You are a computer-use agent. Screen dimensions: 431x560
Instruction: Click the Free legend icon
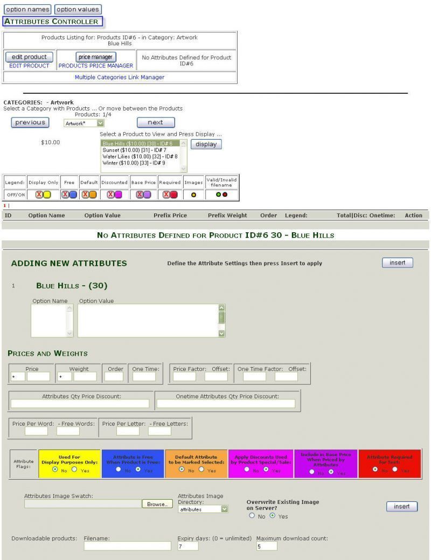point(69,195)
